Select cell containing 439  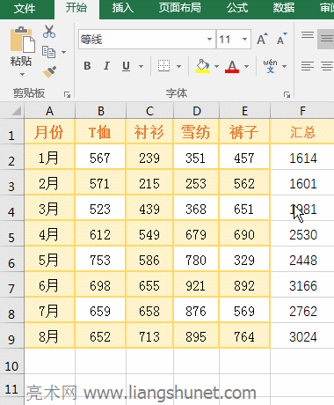(x=149, y=209)
